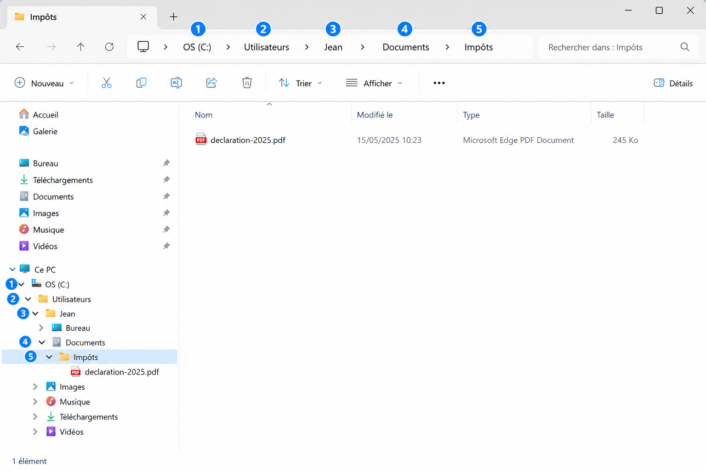Open the Trier sort dropdown
The width and height of the screenshot is (706, 470).
[x=301, y=83]
